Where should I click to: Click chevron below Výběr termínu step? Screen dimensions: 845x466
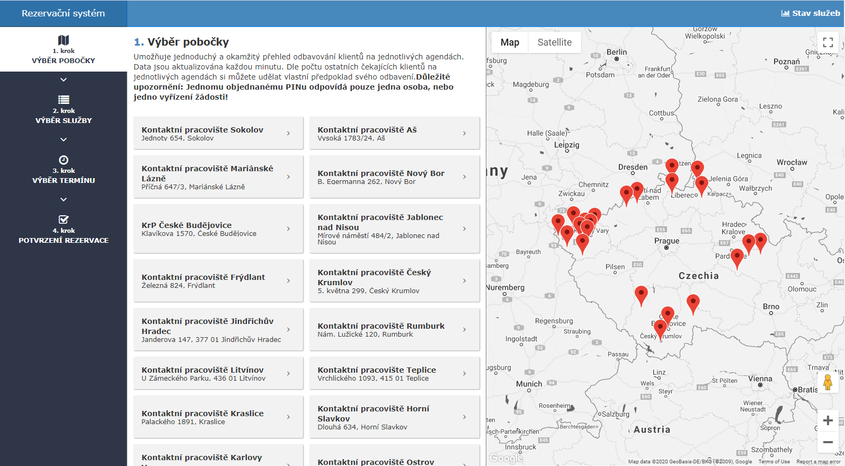64,199
